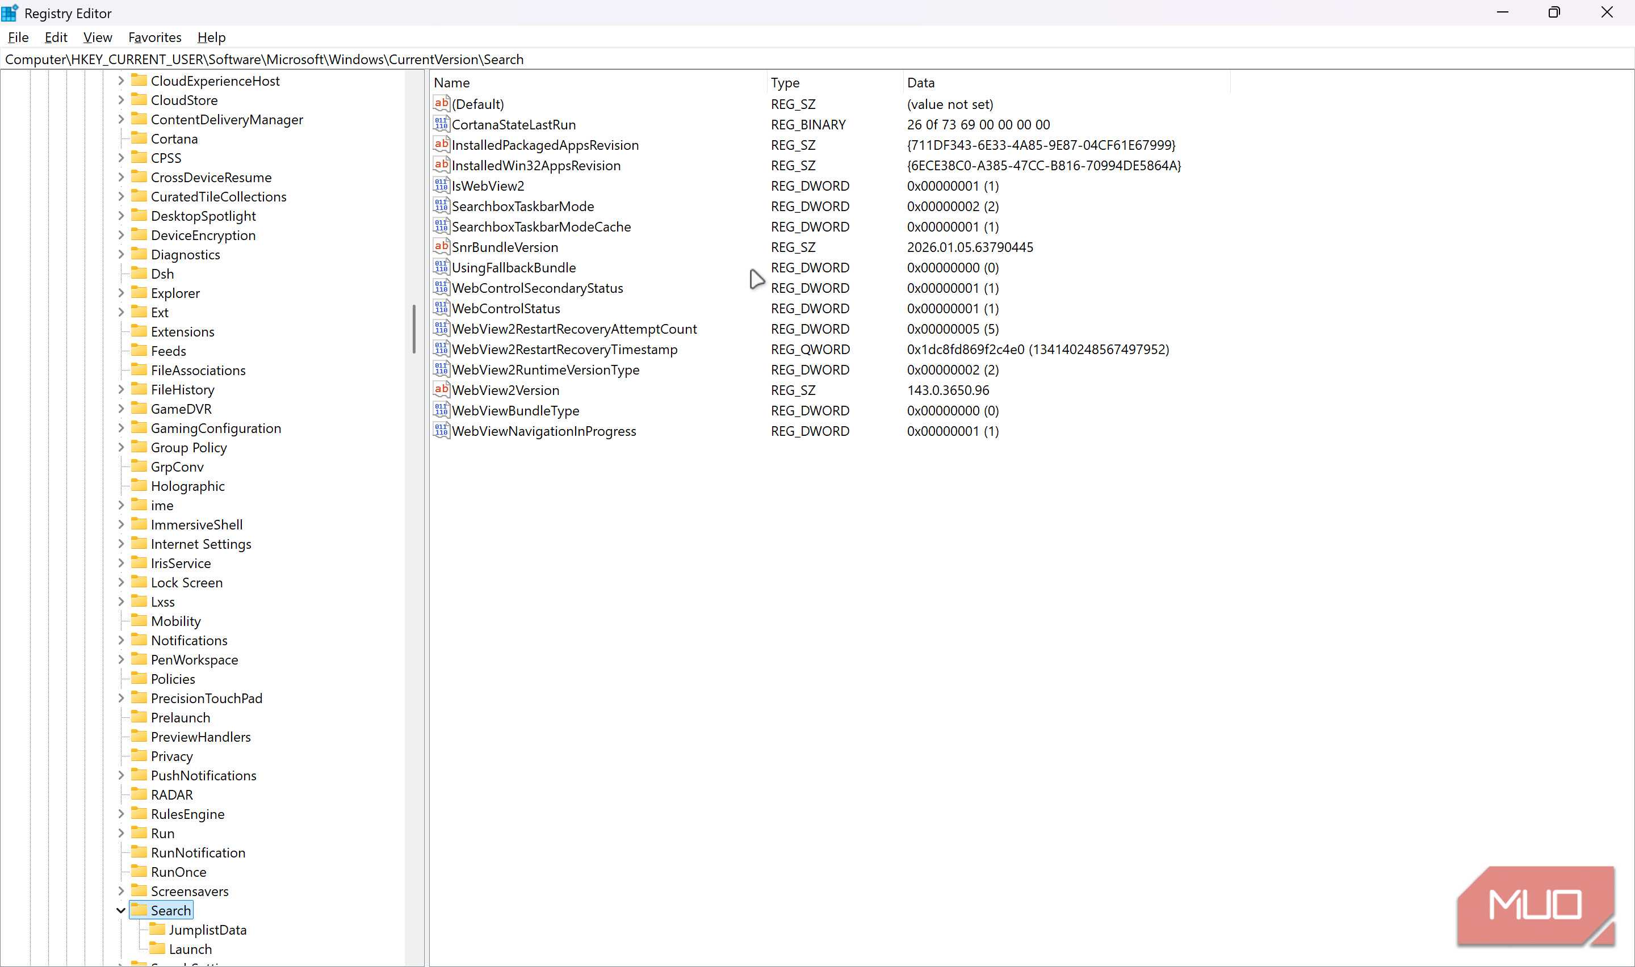Viewport: 1635px width, 967px height.
Task: Click the string icon beside WebView2Version
Action: click(441, 389)
